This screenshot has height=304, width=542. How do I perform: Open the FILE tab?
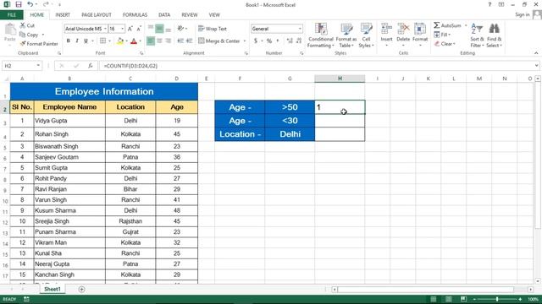[12, 15]
